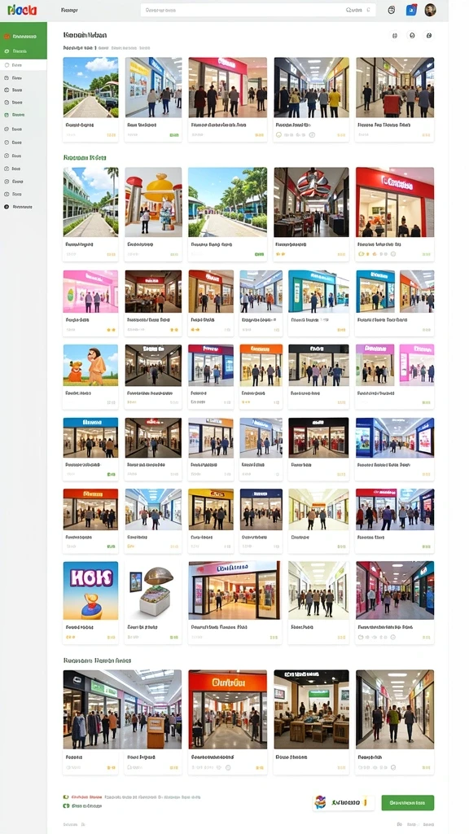Click the orange icon in green sidebar header
Screen dimensions: 469x834
[7, 36]
